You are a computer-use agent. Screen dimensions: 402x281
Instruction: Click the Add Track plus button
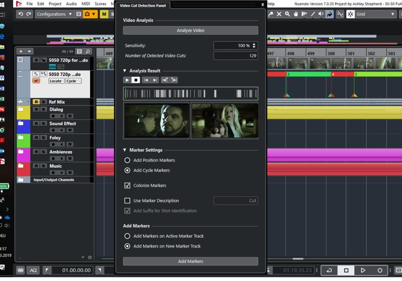pos(21,51)
